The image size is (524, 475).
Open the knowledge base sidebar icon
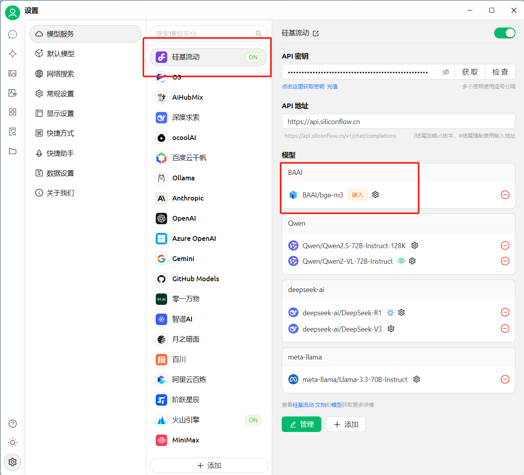click(x=12, y=132)
